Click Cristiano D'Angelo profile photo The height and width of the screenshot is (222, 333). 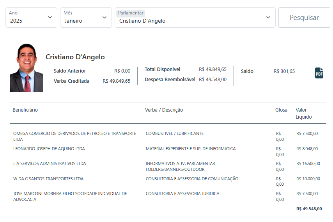27,68
